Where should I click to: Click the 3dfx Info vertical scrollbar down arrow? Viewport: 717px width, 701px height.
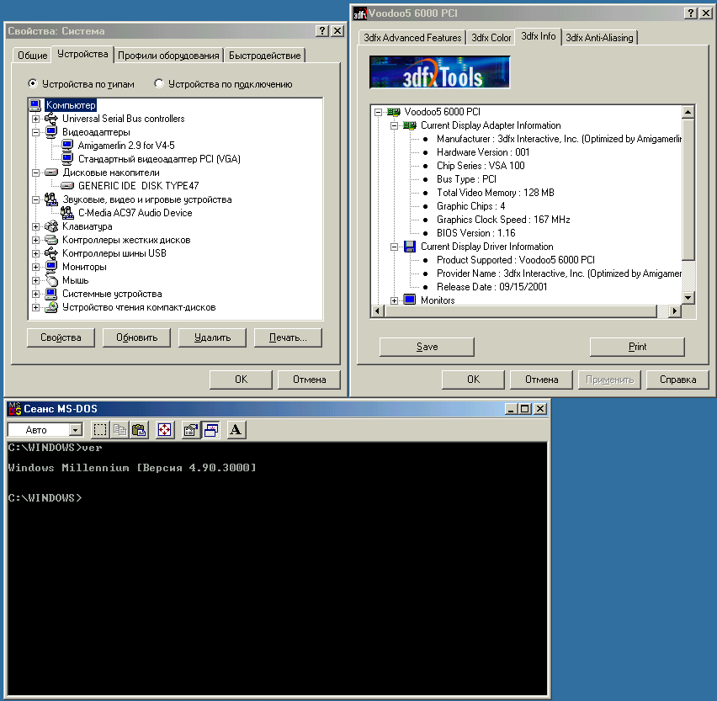tap(688, 298)
